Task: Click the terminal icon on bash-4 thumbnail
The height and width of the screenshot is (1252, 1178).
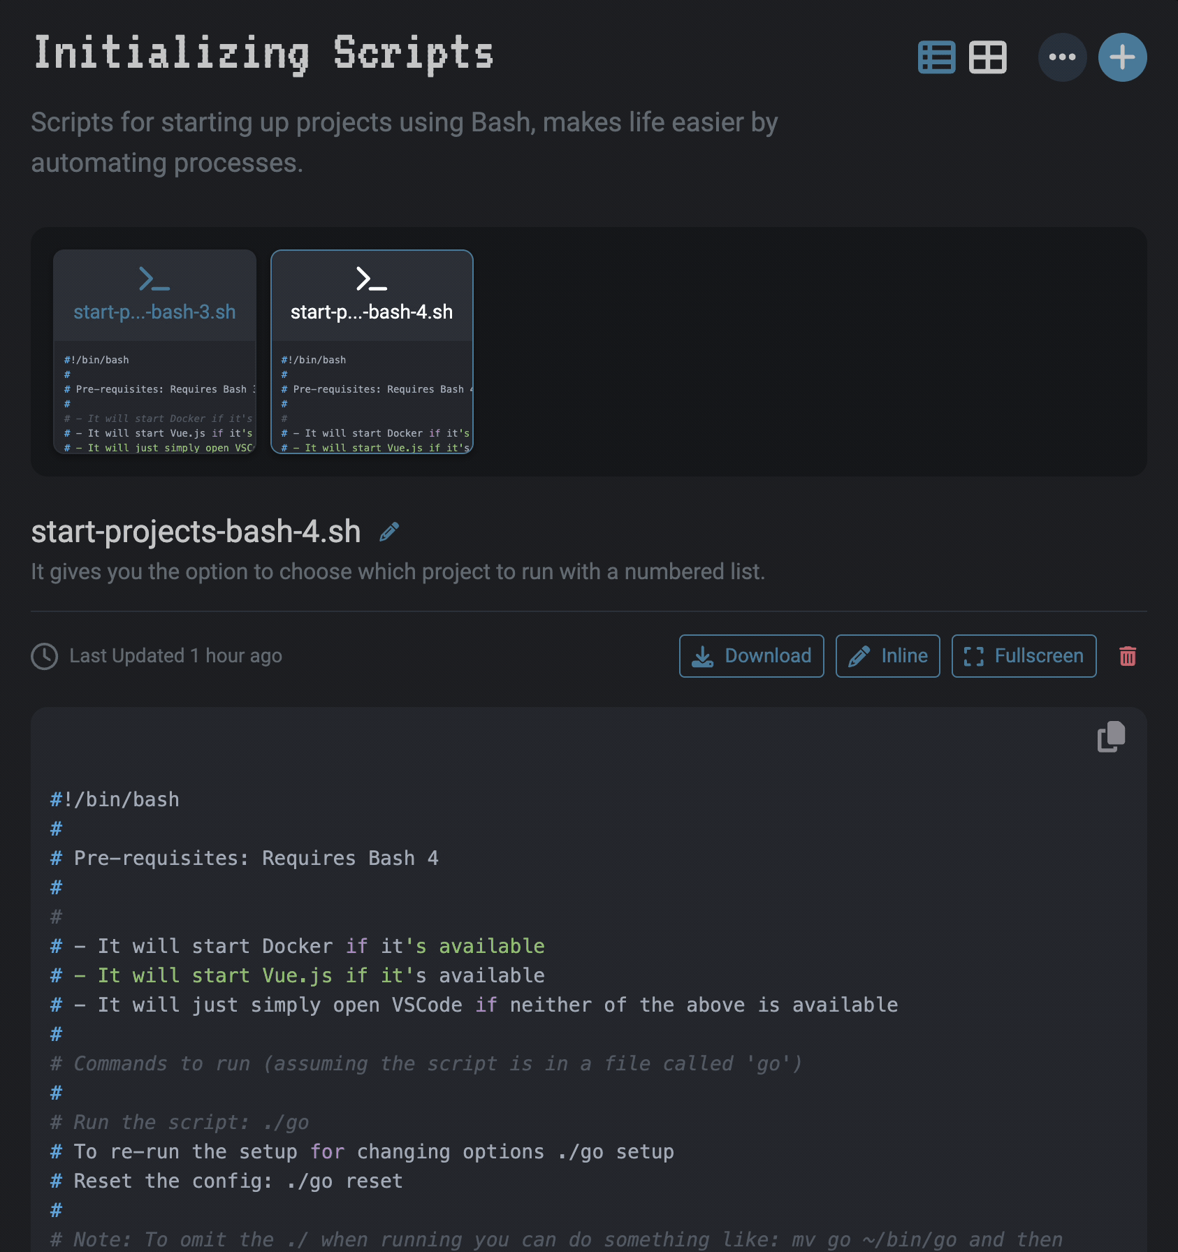Action: [x=371, y=279]
